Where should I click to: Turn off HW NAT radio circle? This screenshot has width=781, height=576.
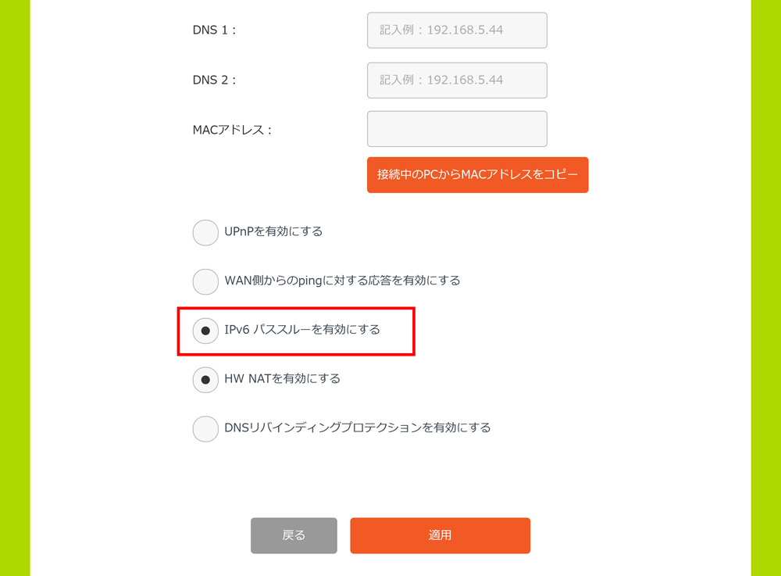(205, 380)
